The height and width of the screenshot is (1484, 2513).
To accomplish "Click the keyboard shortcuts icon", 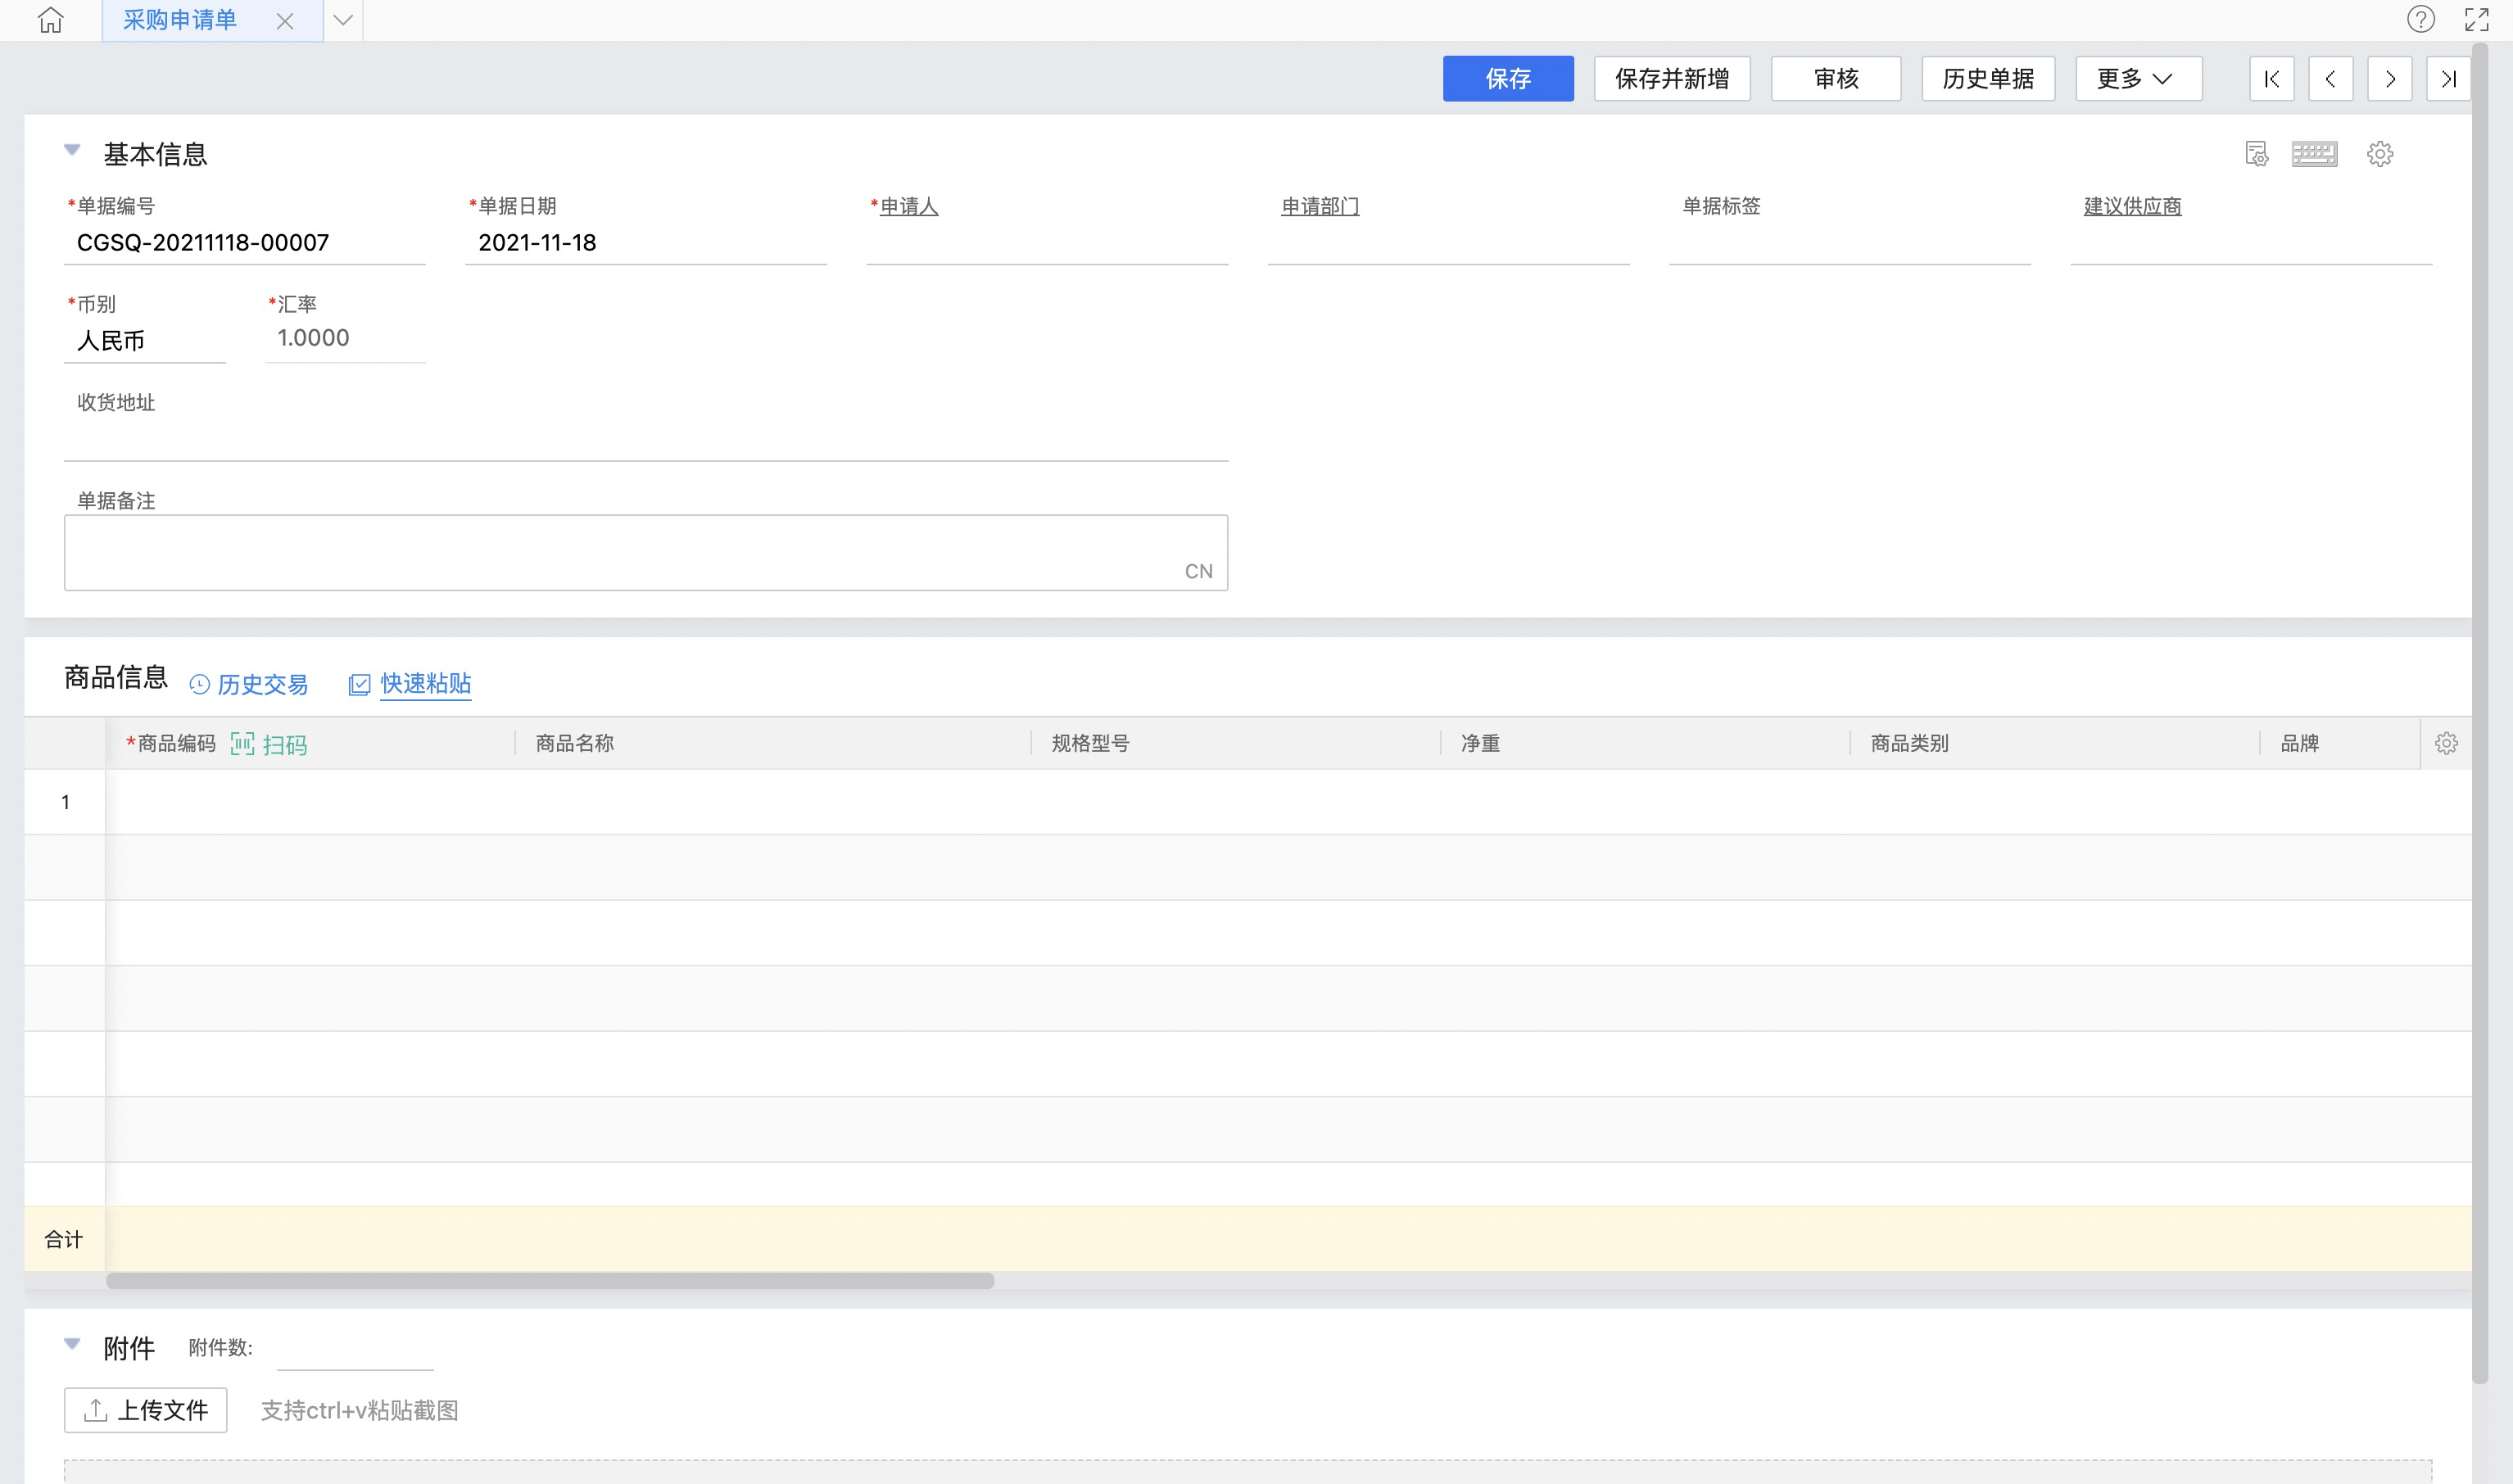I will (2314, 154).
